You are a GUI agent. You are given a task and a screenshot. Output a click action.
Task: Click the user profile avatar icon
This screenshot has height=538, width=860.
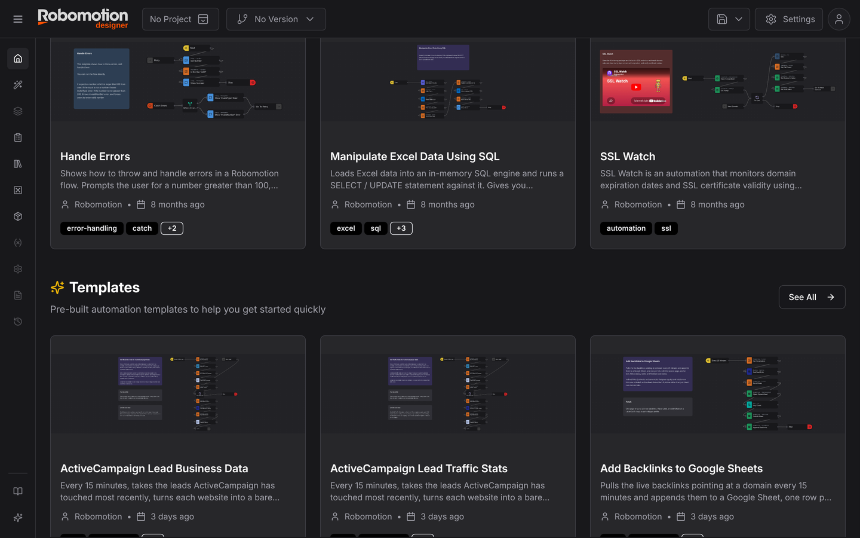[839, 19]
